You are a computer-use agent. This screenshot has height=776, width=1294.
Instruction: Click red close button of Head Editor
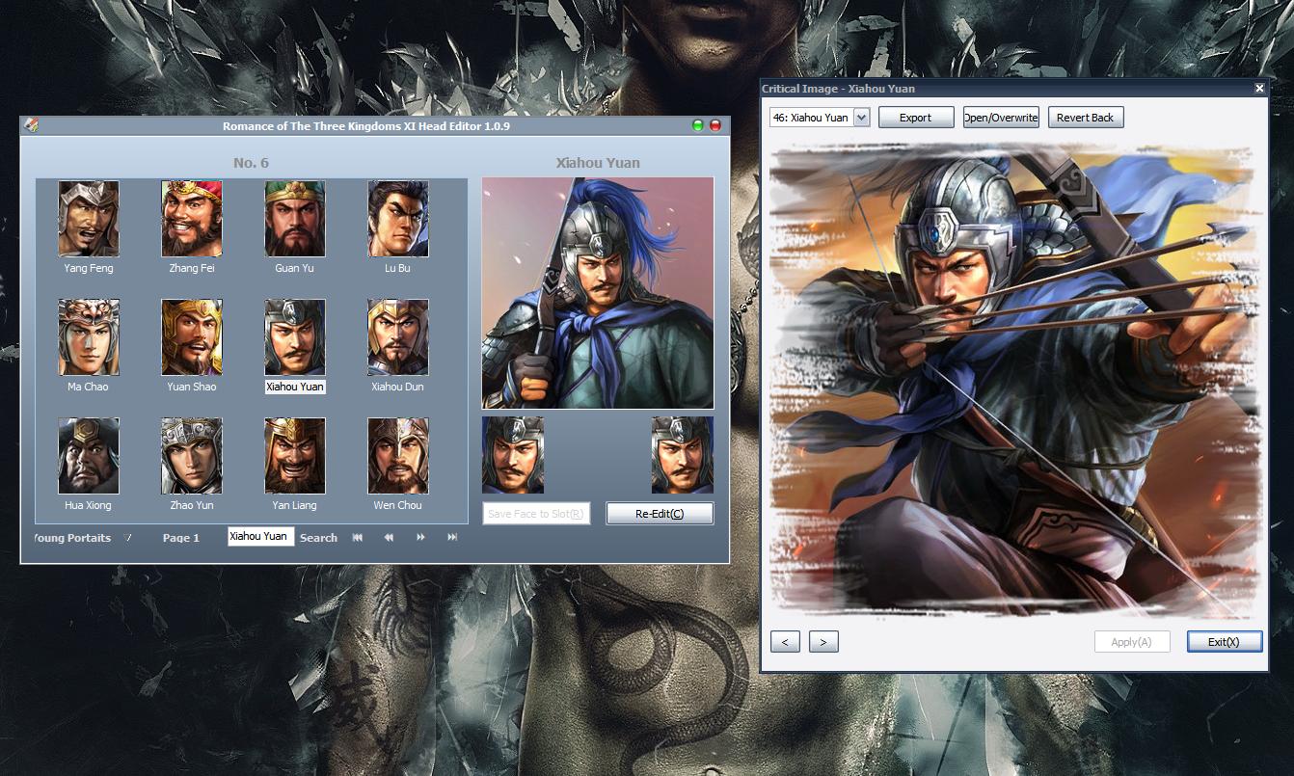(x=715, y=125)
